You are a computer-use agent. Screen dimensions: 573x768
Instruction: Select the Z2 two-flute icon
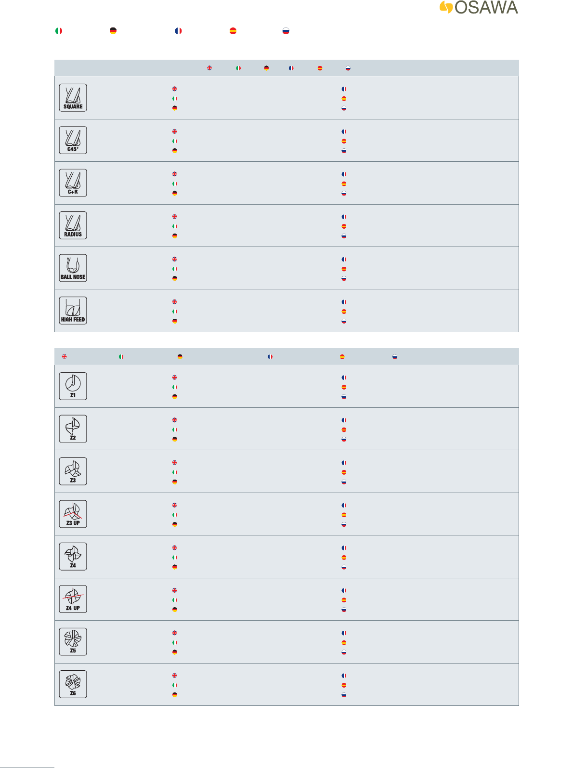coord(73,429)
